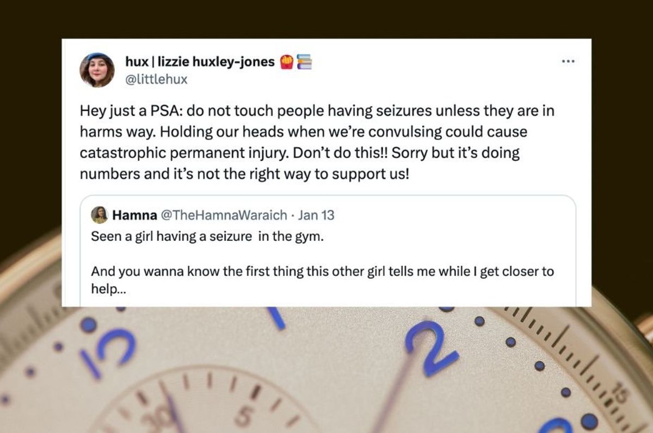Open the hux | lizzie huxley-jones profile name

coord(200,62)
